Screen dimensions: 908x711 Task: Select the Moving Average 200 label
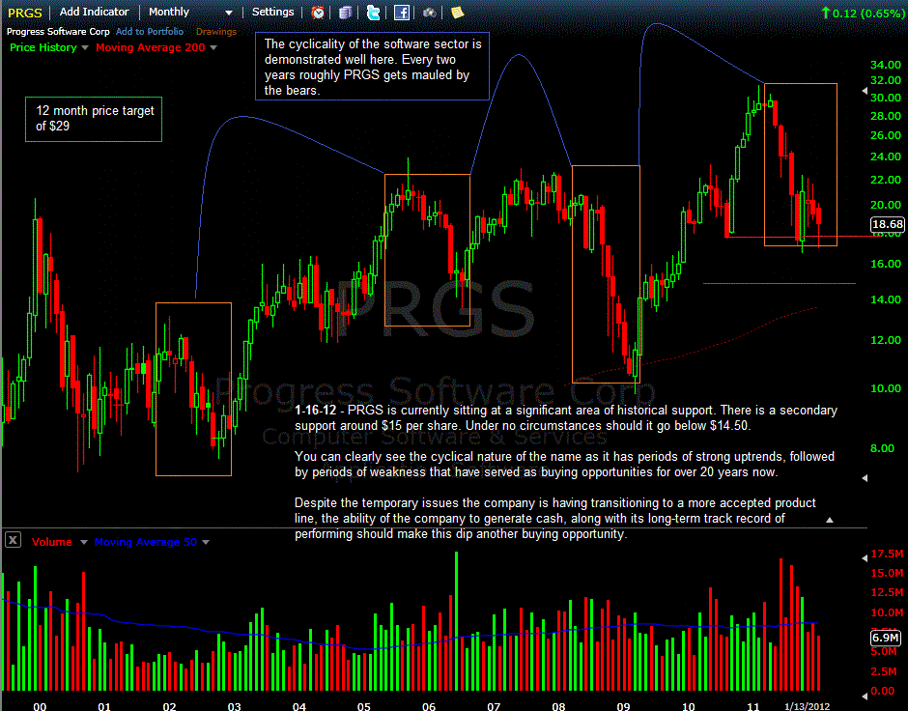(150, 47)
